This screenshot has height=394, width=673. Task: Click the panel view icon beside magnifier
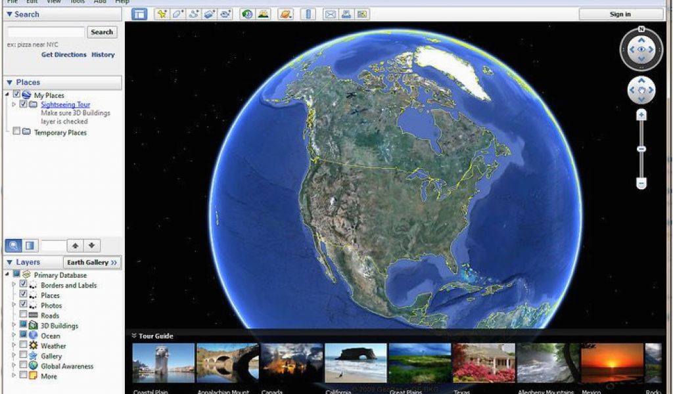click(30, 246)
